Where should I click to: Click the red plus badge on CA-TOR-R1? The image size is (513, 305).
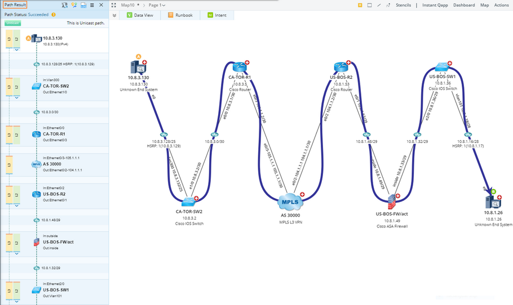pos(247,62)
